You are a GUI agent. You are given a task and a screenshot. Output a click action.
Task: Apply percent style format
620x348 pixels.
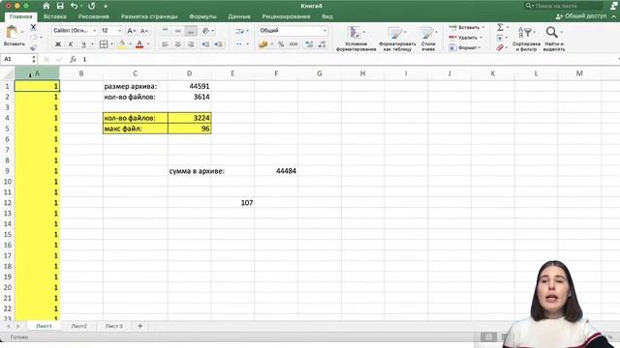[281, 44]
